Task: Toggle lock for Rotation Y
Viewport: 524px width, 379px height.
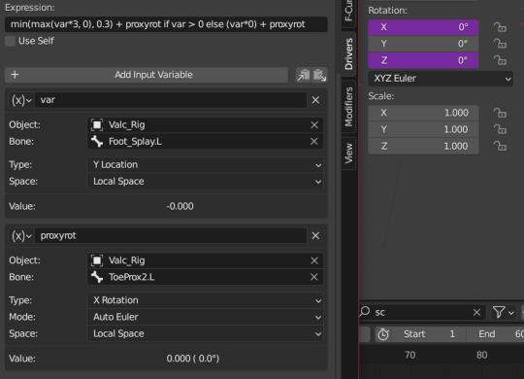Action: pyautogui.click(x=500, y=44)
